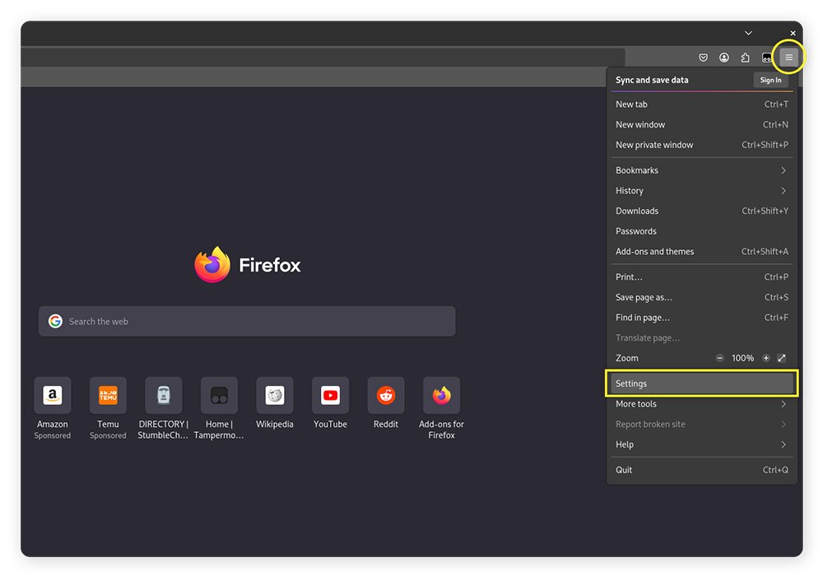Expand the More tools submenu
Image resolution: width=823 pixels, height=576 pixels.
(702, 404)
